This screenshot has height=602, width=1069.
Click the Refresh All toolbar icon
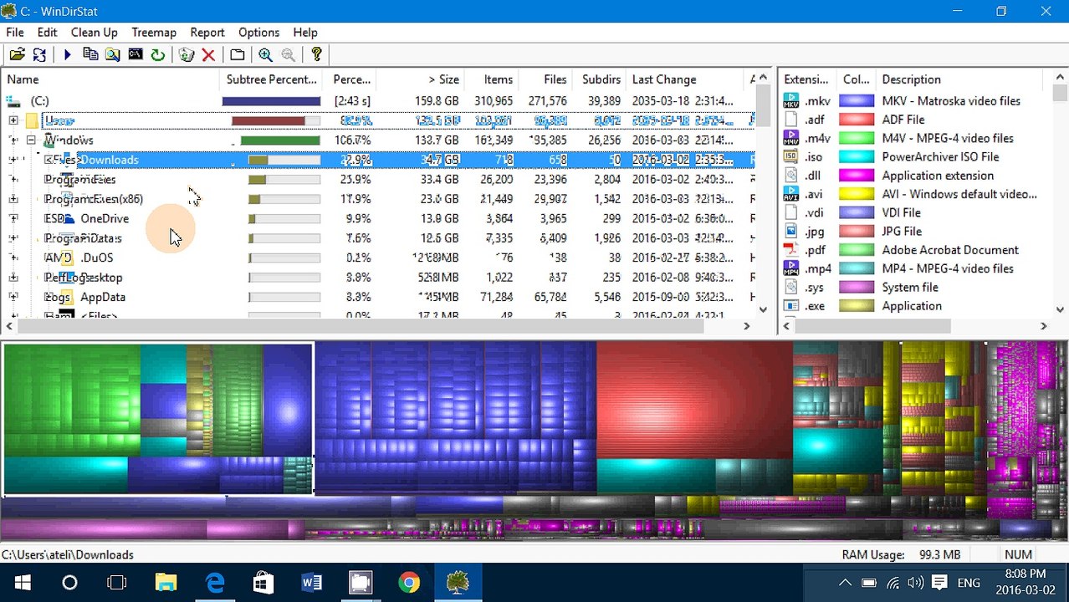click(x=39, y=54)
